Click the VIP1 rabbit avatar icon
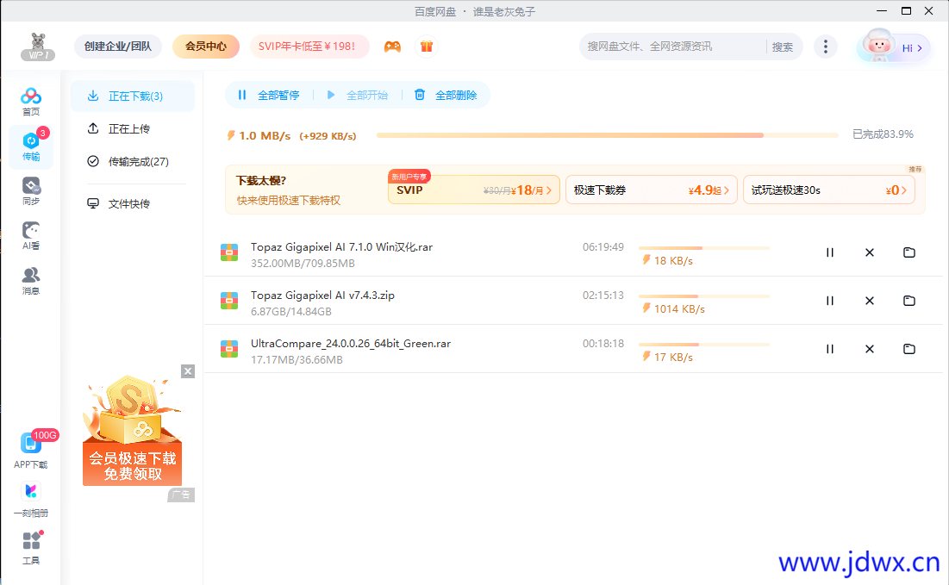 point(38,47)
